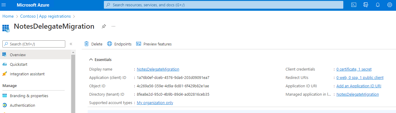Screen dimensions: 396x113
Task: Click the Microsoft Azure brand text
Action: [x=33, y=5]
